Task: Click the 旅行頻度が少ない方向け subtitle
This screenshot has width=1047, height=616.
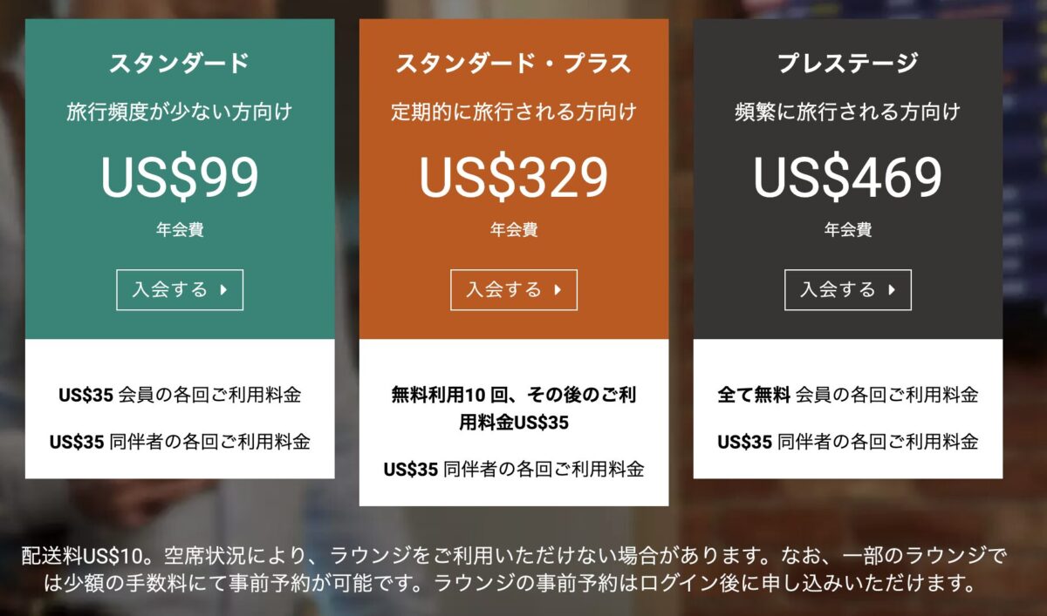Action: click(179, 112)
